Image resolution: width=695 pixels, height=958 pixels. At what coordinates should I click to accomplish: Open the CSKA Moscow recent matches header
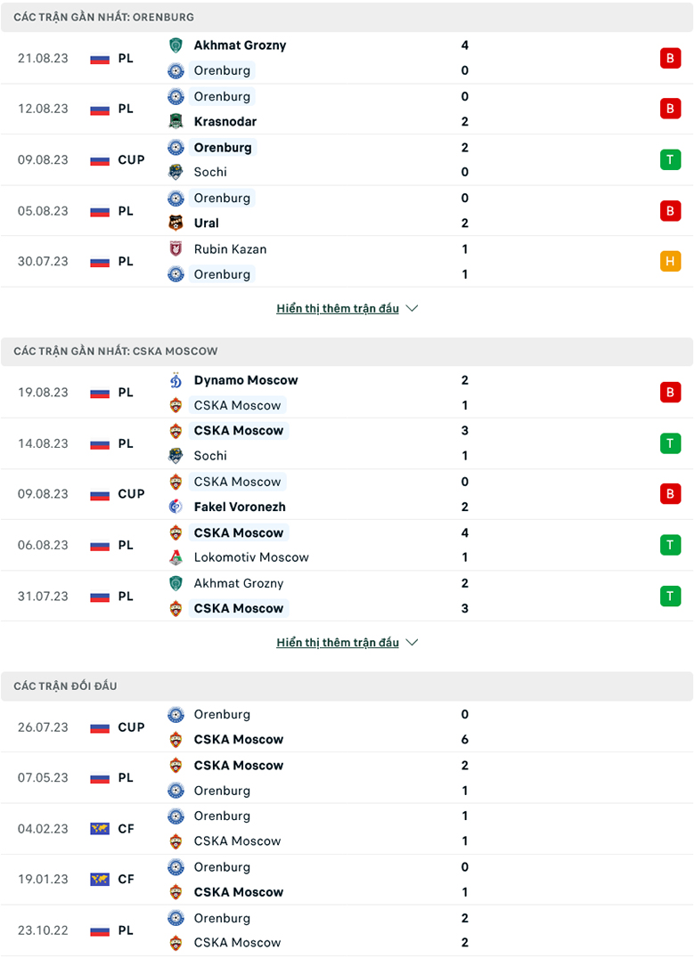116,352
